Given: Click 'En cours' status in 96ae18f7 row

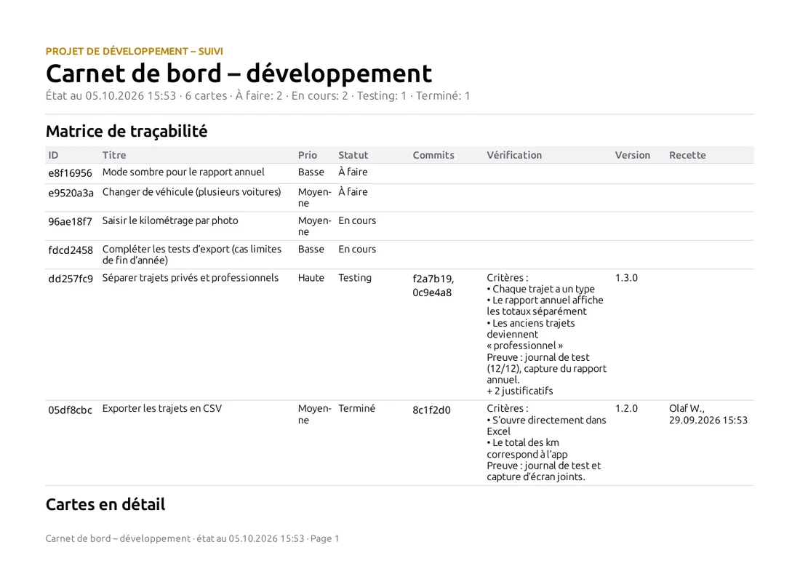Looking at the screenshot, I should [x=357, y=220].
